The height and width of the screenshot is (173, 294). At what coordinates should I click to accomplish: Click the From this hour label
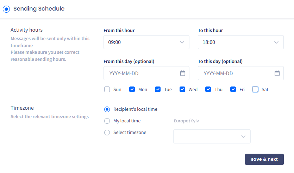tap(119, 30)
